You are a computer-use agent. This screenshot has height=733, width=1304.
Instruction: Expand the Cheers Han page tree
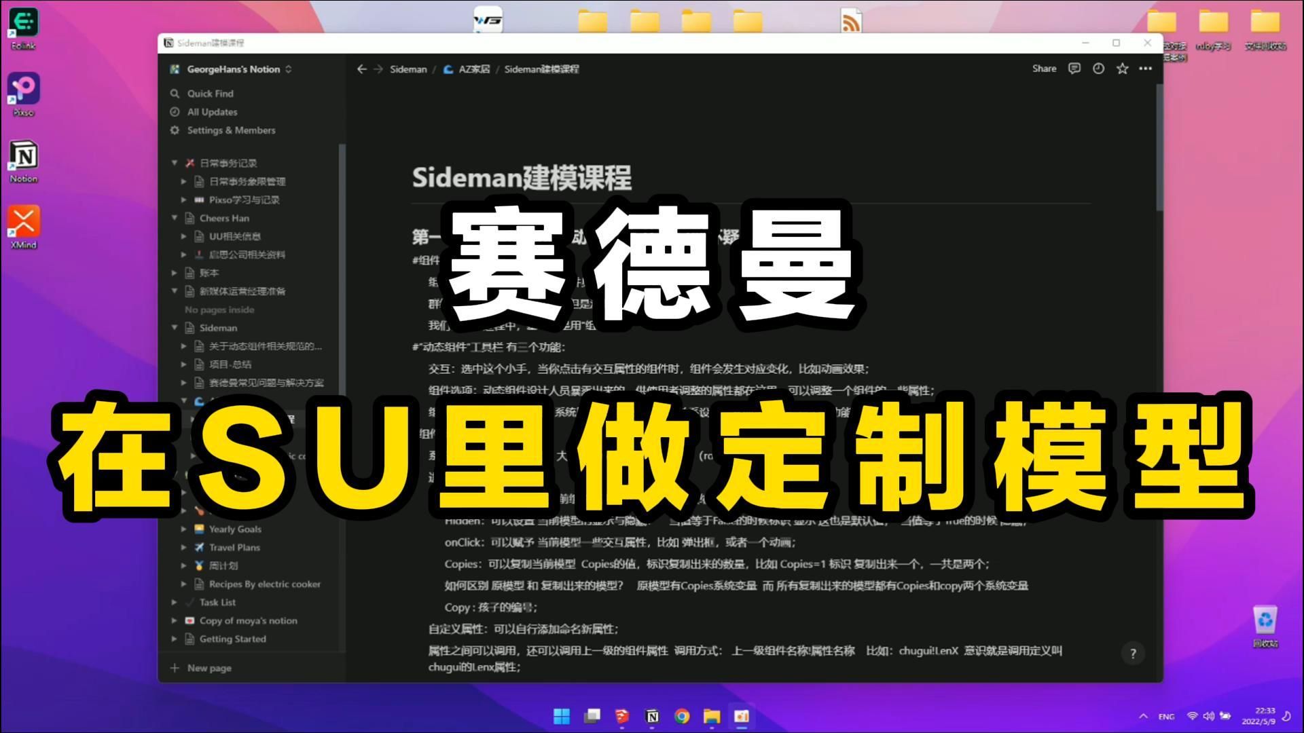point(174,218)
